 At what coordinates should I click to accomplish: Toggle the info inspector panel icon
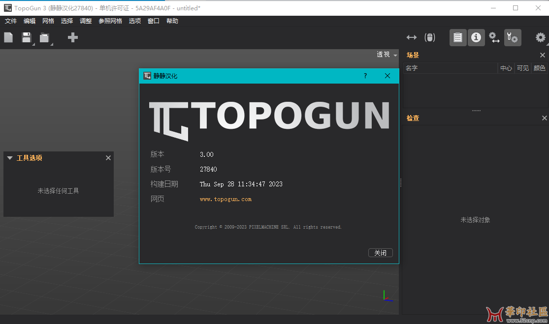coord(476,37)
